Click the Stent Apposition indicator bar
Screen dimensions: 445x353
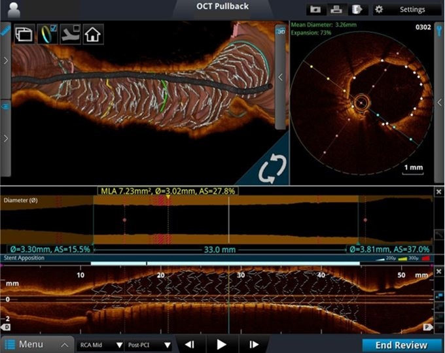pos(226,263)
